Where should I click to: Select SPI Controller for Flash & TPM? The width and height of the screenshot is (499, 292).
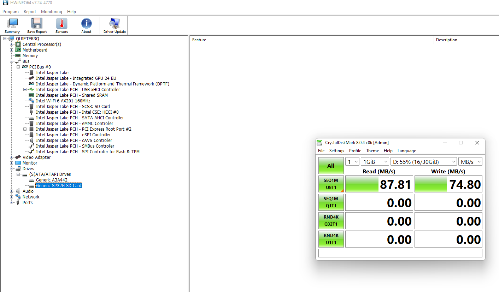coord(88,151)
